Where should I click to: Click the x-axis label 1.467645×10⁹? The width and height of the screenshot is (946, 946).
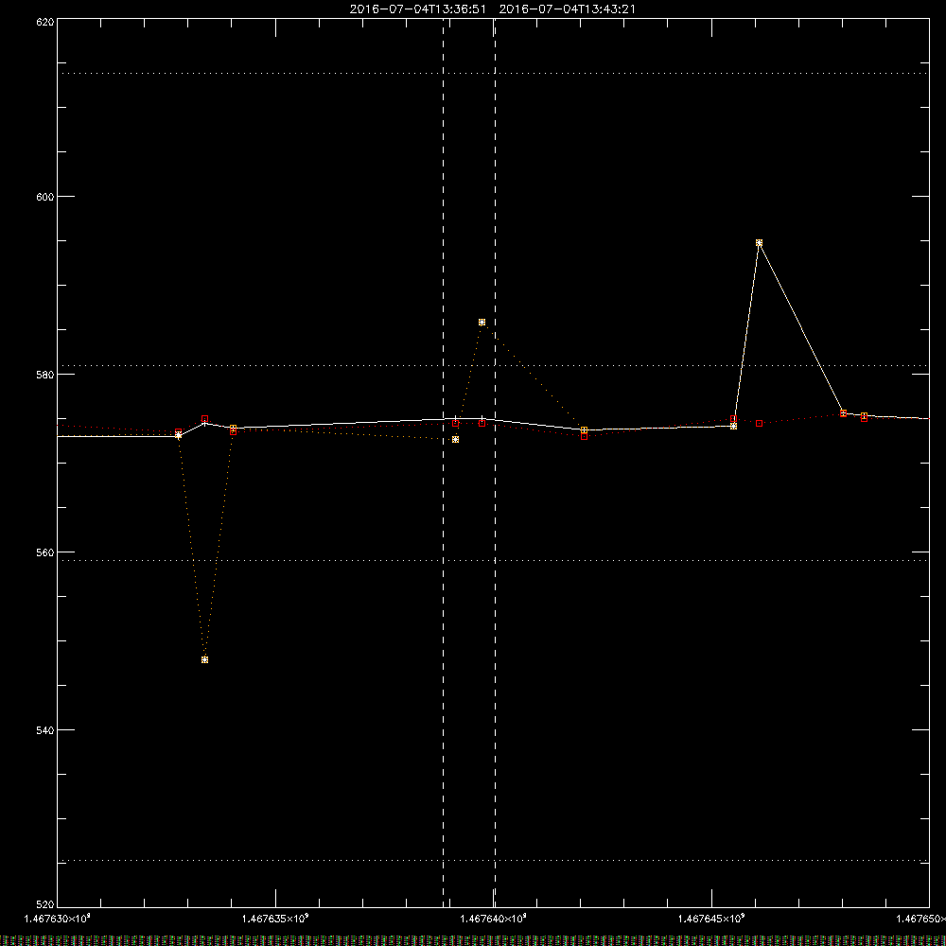[712, 919]
